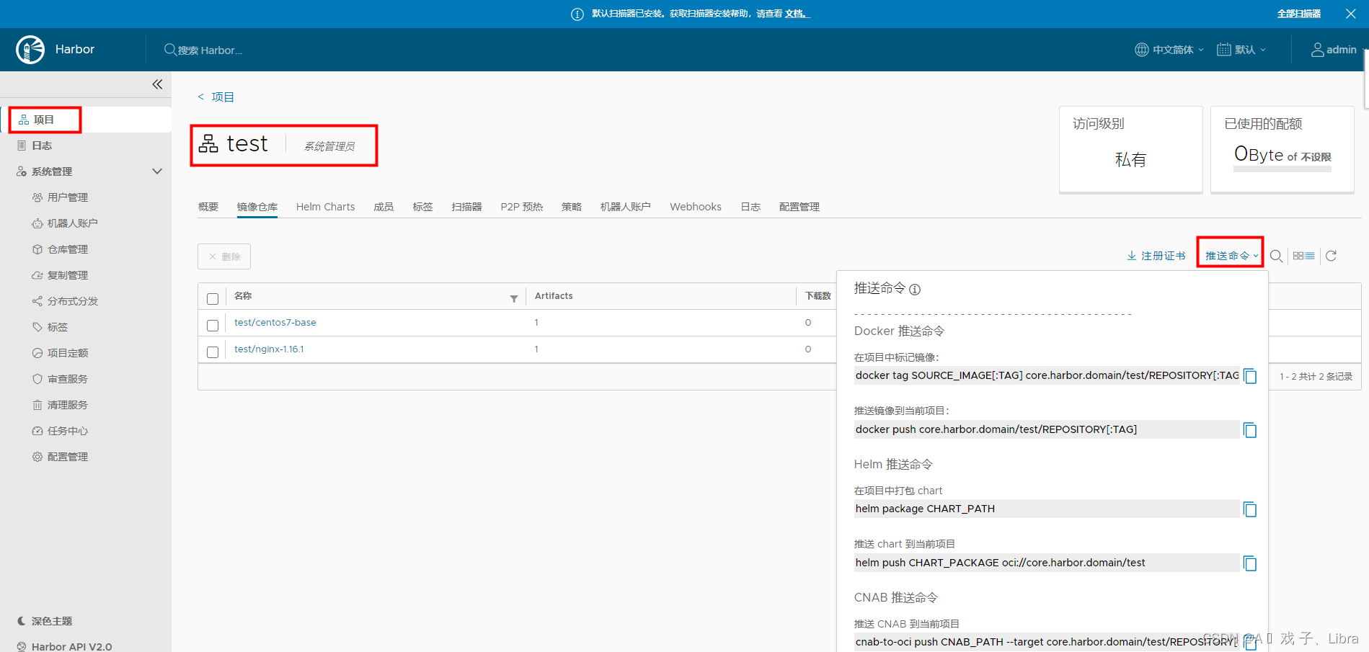Open 日志 in the sidebar

(x=42, y=146)
